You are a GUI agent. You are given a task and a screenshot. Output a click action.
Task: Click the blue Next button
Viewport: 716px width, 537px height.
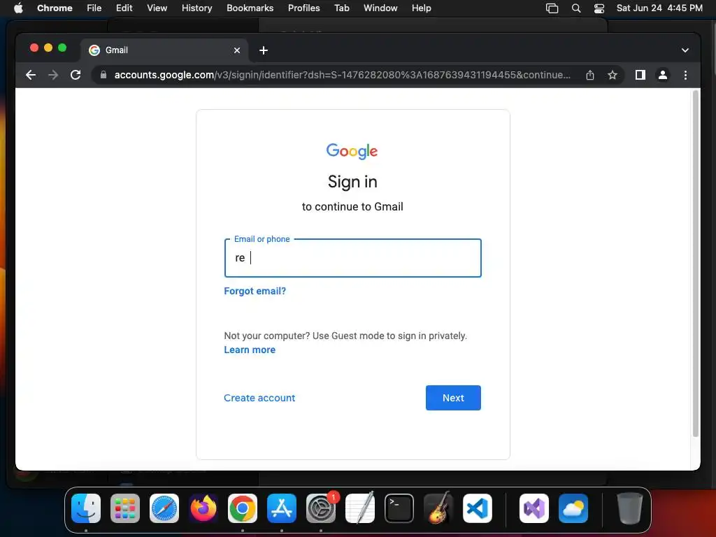[453, 398]
